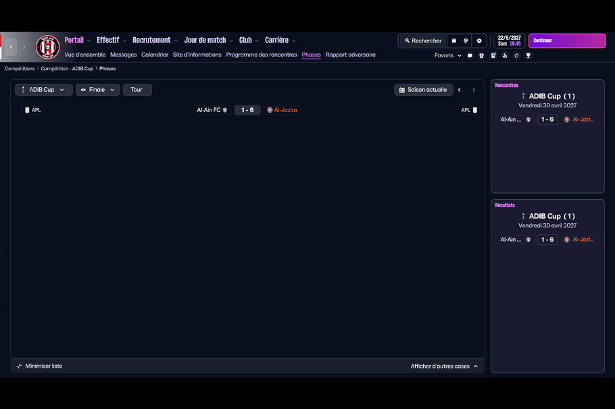Screen dimensions: 615x409
Task: Expand the Club menu chevron
Action: tap(257, 40)
